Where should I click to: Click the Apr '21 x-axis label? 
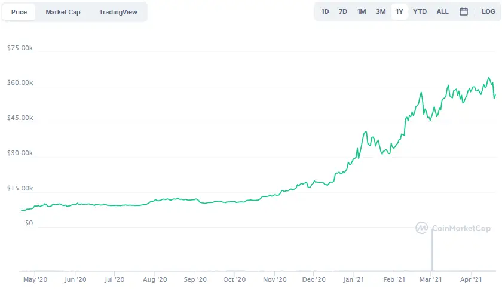pyautogui.click(x=471, y=279)
